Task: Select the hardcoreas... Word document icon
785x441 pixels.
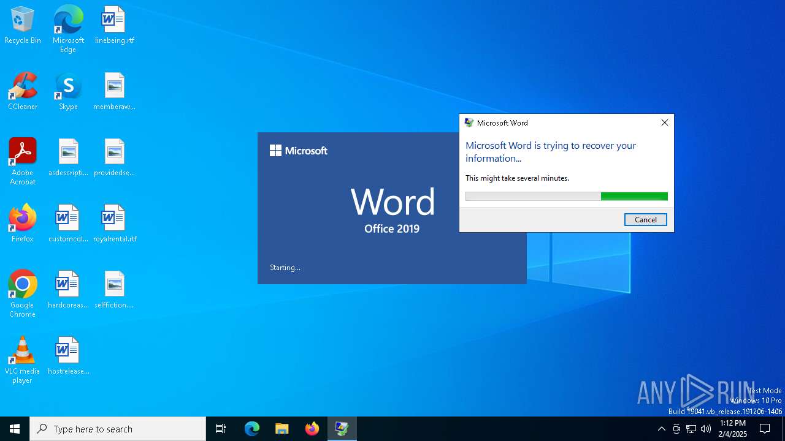Action: pos(68,290)
